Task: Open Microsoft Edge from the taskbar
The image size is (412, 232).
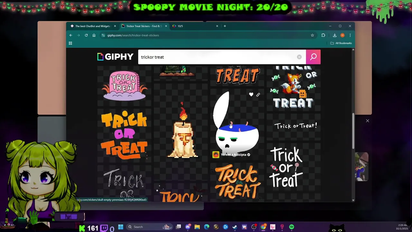Action: coord(207,227)
